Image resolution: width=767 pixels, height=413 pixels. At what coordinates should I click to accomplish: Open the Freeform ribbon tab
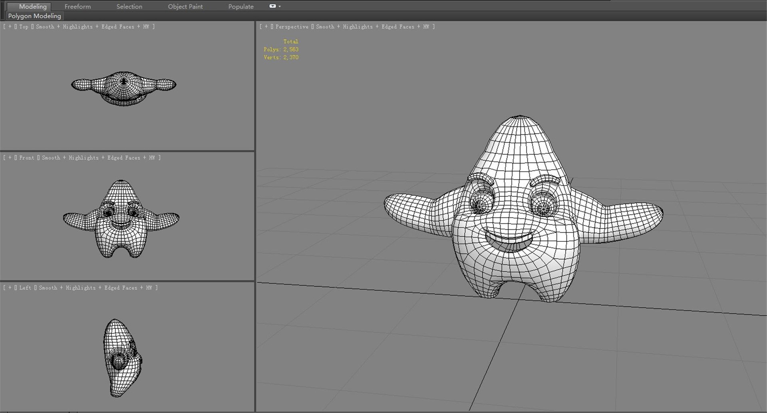click(x=77, y=6)
